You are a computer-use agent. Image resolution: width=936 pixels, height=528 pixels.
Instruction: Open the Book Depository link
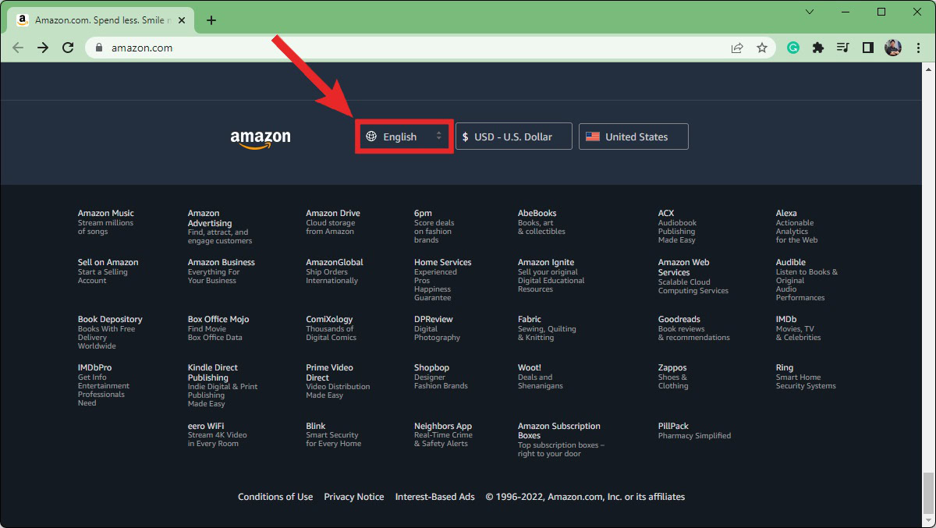coord(110,319)
